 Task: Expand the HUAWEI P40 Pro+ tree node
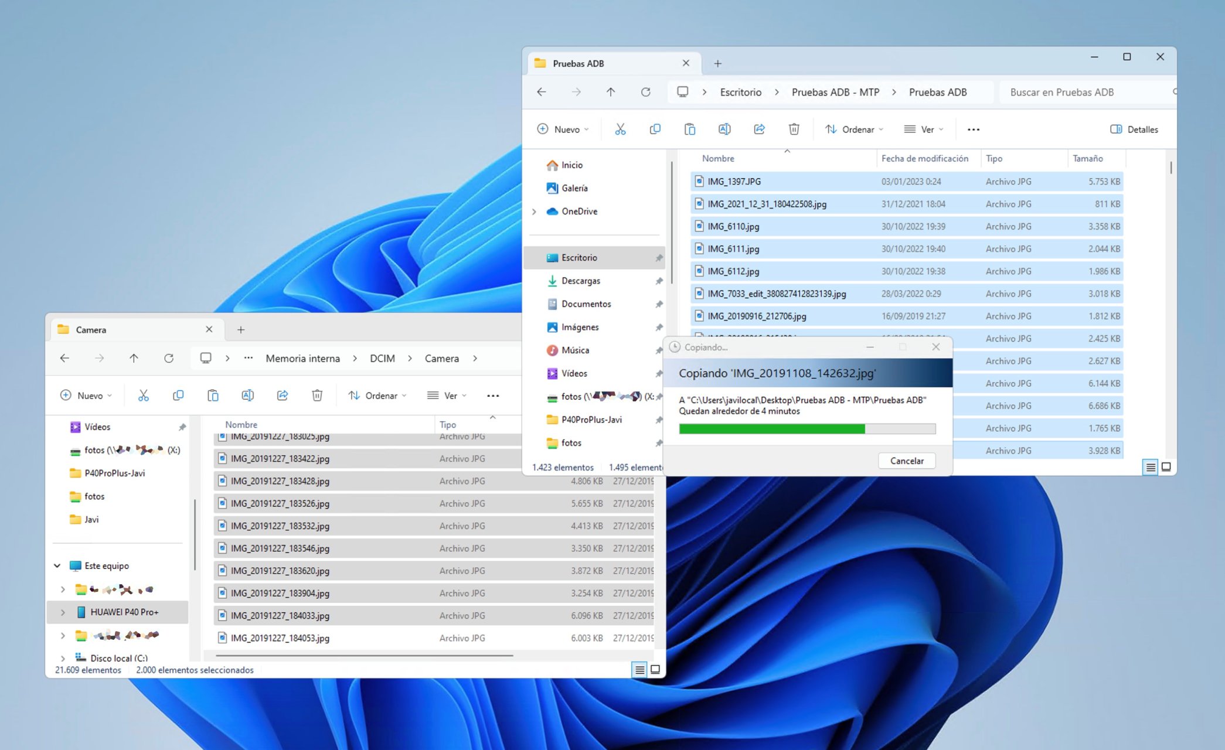point(63,612)
